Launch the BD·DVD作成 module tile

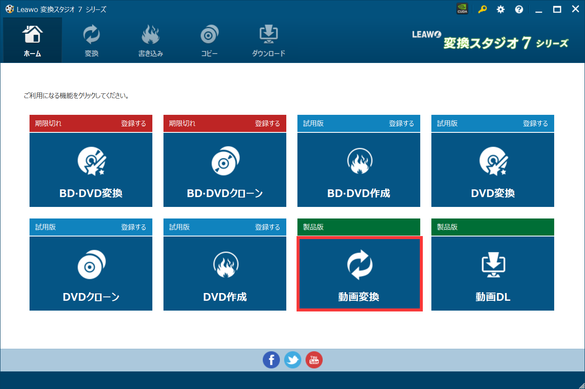click(x=359, y=170)
